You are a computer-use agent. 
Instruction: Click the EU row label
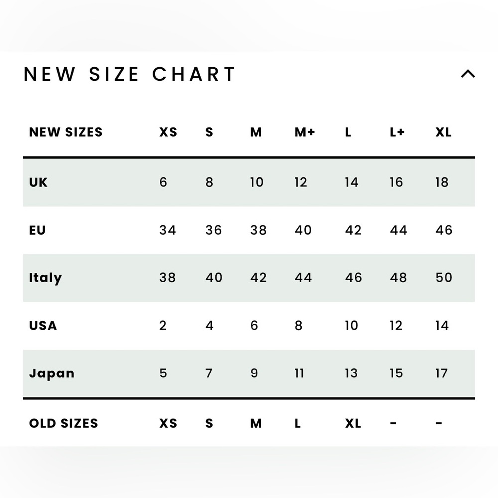(37, 230)
